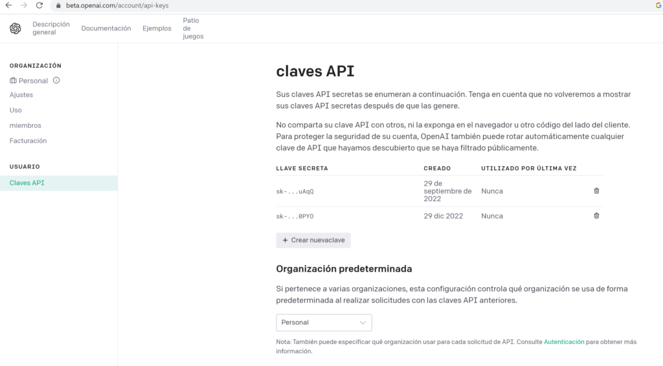Open Uso in the sidebar
663x366 pixels.
(x=16, y=110)
